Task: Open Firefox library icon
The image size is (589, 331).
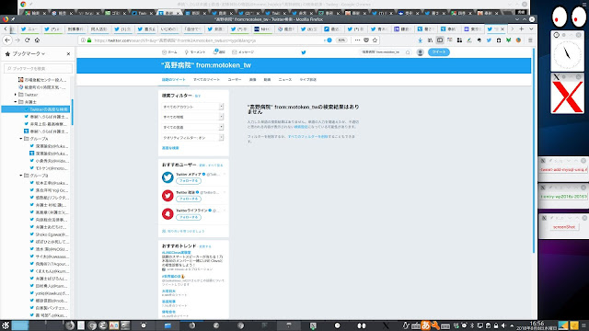Action: (x=430, y=40)
